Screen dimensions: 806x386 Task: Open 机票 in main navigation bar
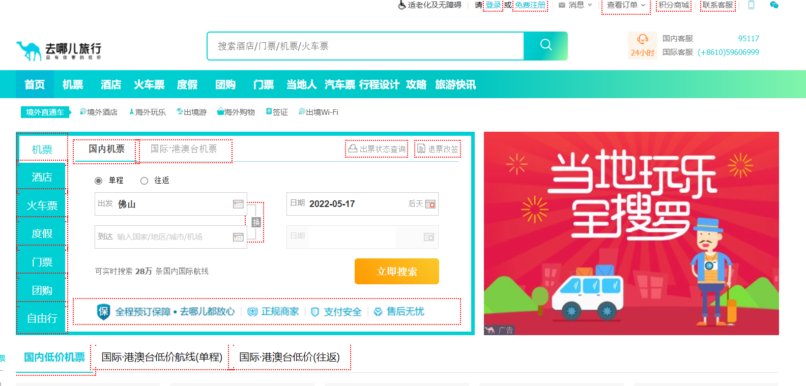[73, 84]
